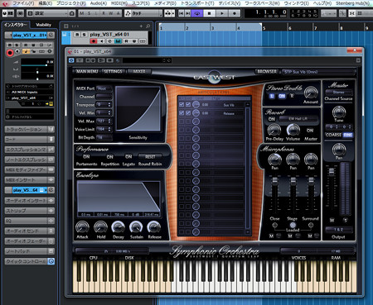The width and height of the screenshot is (373, 305).
Task: Click the MAIN MENU button in Play
Action: tap(87, 71)
